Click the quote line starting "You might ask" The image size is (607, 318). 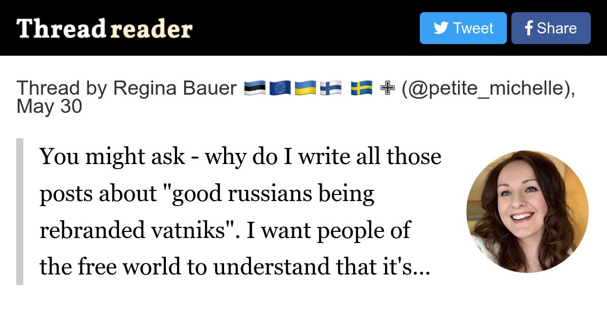click(241, 156)
